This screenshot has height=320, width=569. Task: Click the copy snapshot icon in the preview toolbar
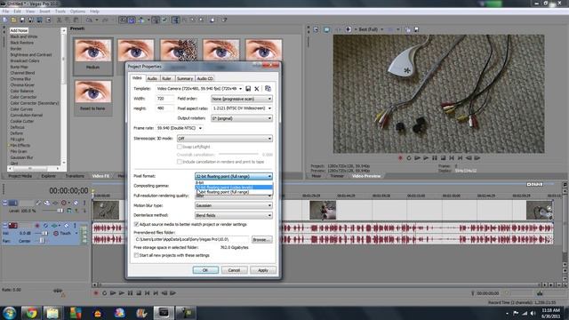point(408,29)
